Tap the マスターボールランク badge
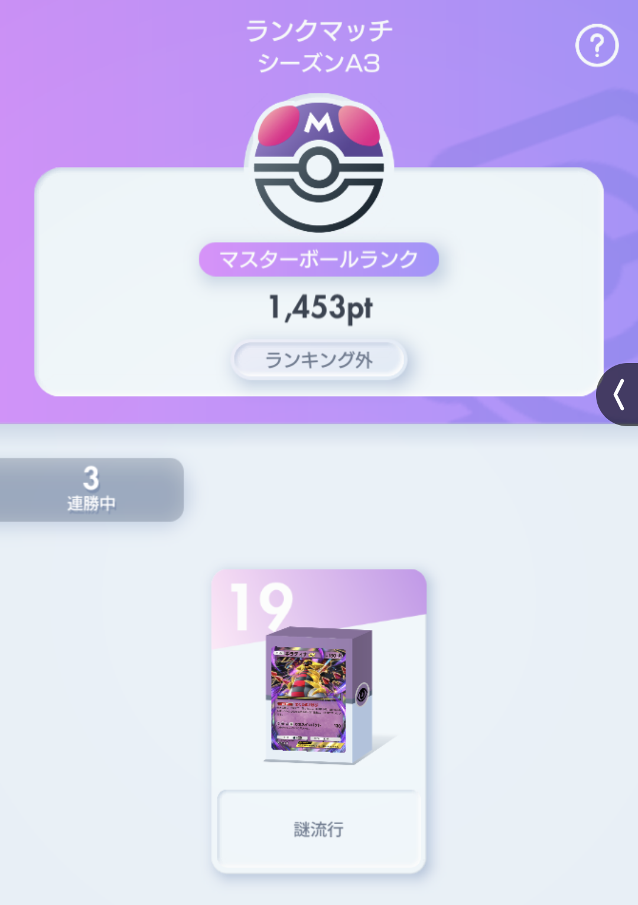This screenshot has width=638, height=905. pos(319,259)
